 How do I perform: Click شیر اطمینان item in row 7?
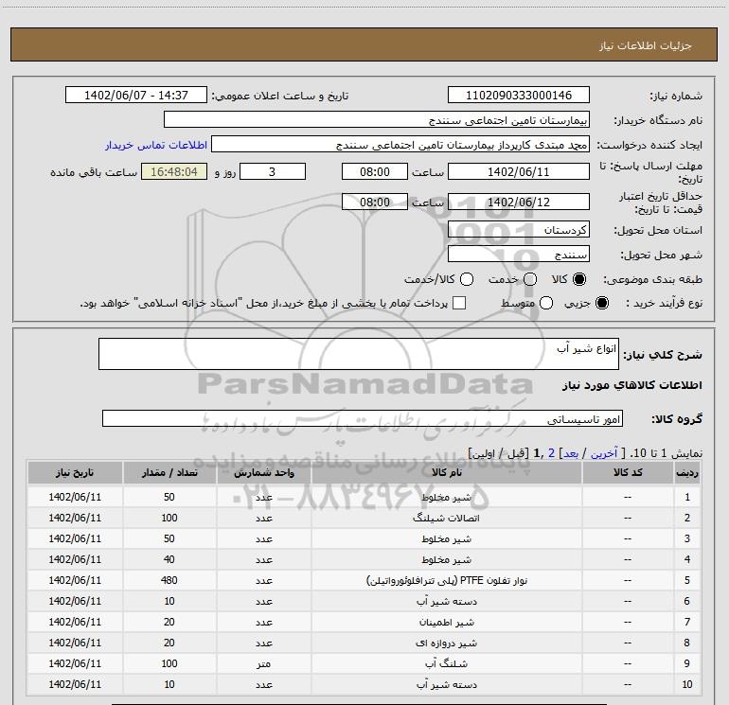(x=446, y=623)
